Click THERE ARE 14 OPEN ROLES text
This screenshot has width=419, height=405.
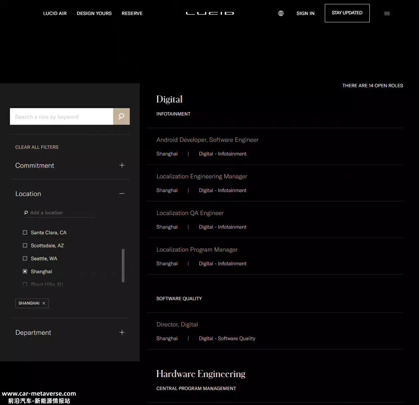[x=372, y=85]
